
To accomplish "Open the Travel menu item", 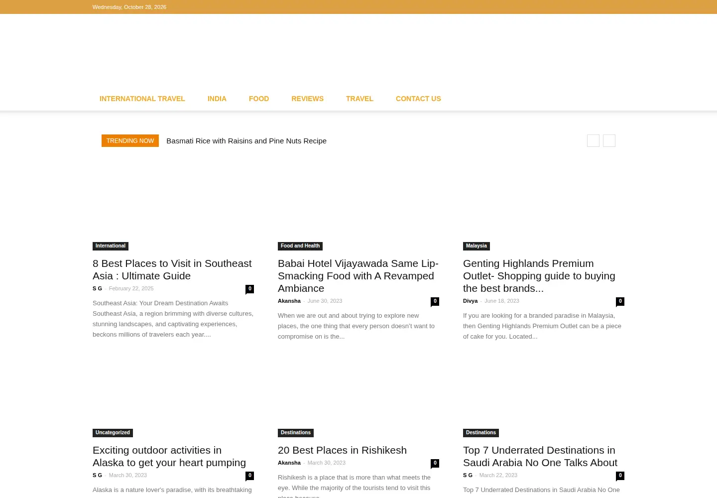I will 359,99.
